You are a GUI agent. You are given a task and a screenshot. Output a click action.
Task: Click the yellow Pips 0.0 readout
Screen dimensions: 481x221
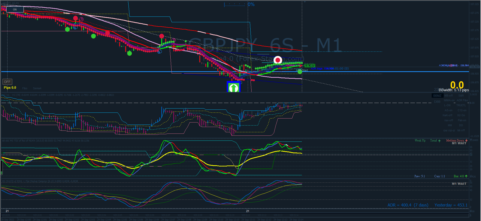pyautogui.click(x=10, y=88)
